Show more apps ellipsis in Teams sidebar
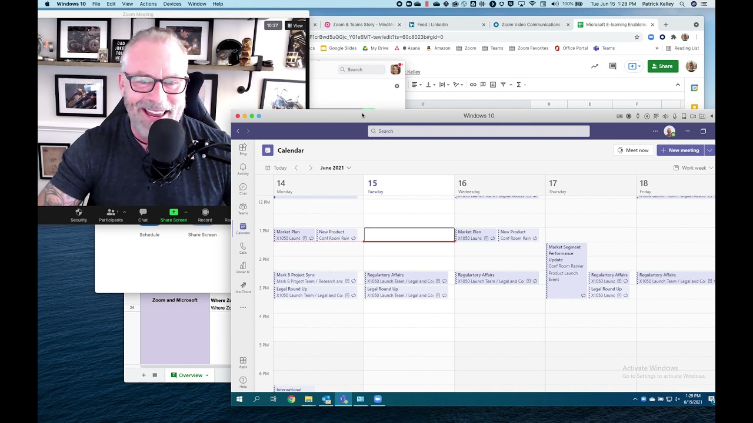This screenshot has height=423, width=753. (x=243, y=307)
